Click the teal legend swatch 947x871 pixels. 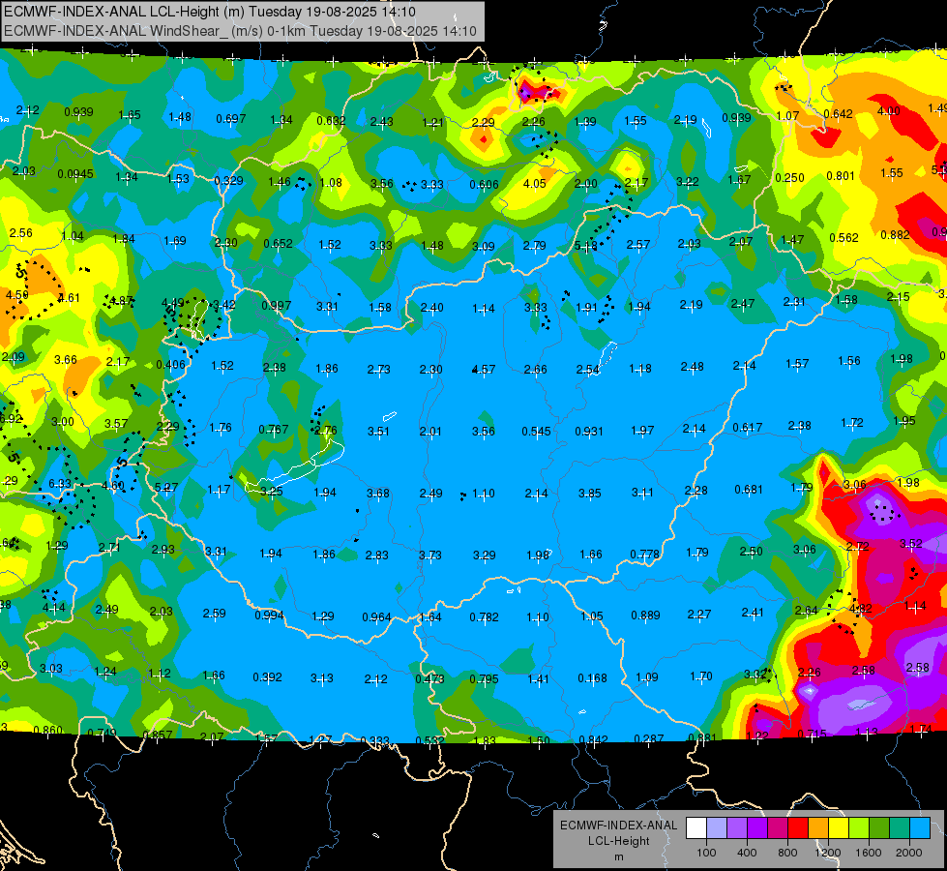(x=900, y=828)
